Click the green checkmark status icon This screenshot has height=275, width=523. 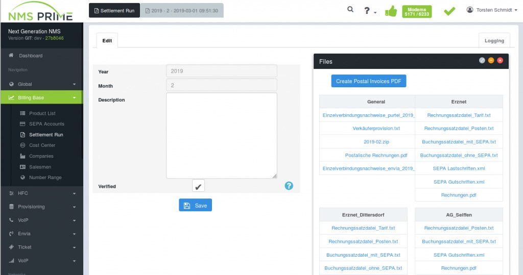[449, 11]
